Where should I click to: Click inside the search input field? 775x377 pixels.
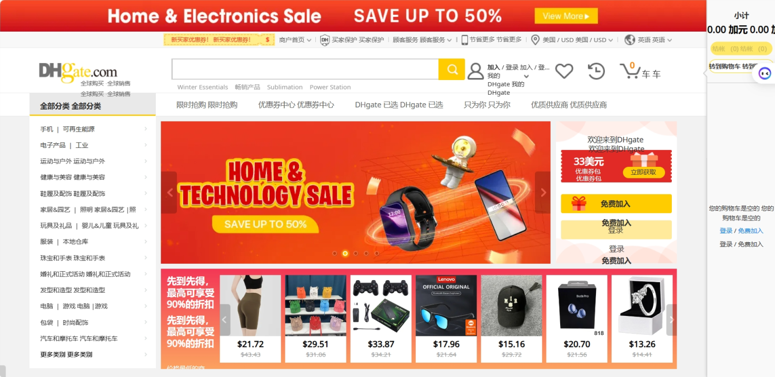click(x=305, y=70)
